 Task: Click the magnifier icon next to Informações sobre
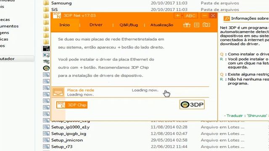click(x=227, y=18)
